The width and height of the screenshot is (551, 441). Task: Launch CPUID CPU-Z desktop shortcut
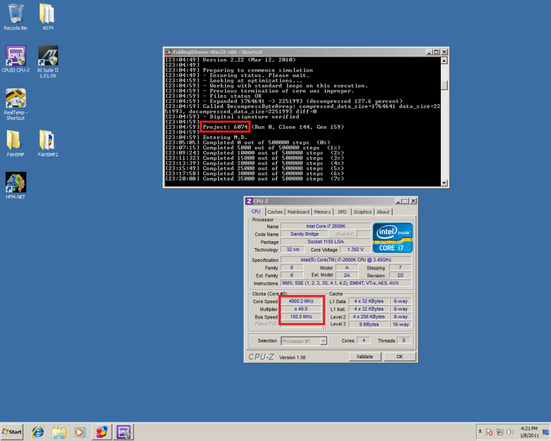[x=15, y=59]
